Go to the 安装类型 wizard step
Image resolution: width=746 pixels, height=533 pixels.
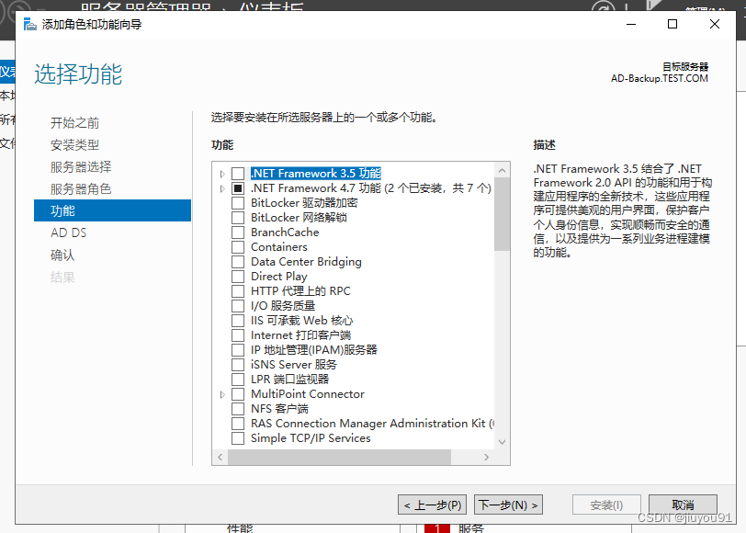pos(74,144)
